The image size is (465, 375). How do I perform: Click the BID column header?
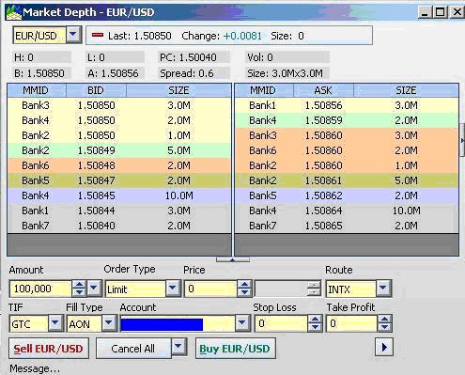[x=96, y=90]
